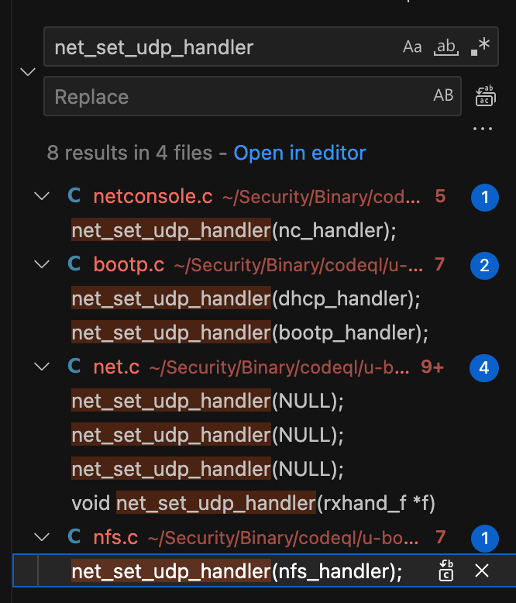Click the Replace All icon
The width and height of the screenshot is (516, 603).
click(485, 96)
